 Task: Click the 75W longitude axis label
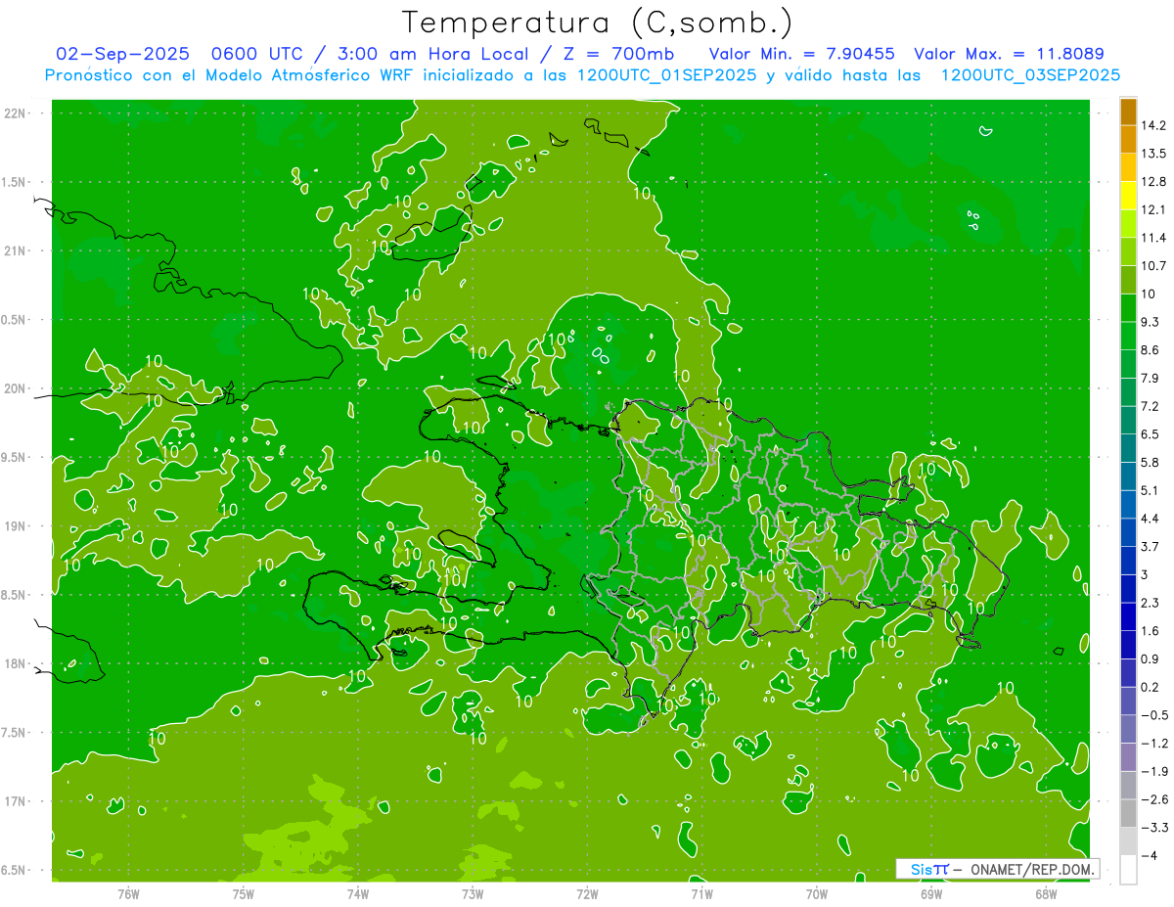pyautogui.click(x=244, y=893)
